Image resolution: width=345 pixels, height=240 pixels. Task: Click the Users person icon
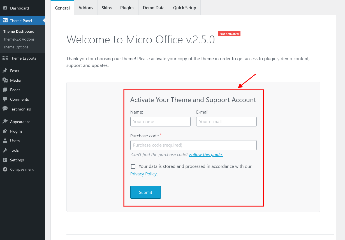click(x=5, y=141)
